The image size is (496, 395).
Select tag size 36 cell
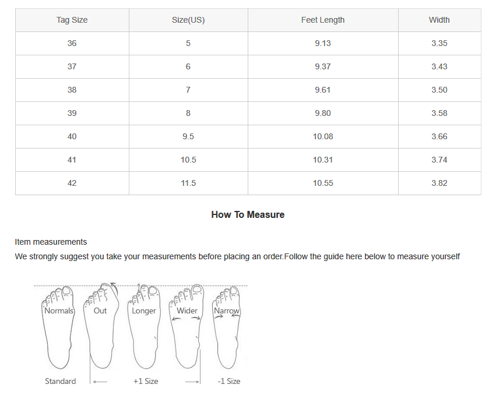pos(72,43)
